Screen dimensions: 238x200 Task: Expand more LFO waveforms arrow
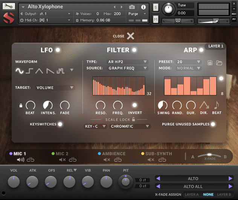pos(72,70)
